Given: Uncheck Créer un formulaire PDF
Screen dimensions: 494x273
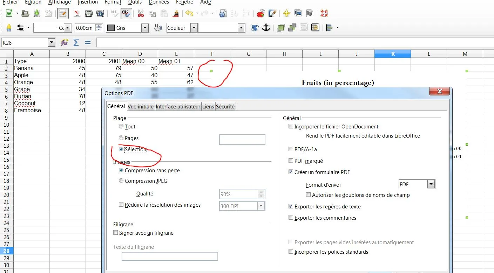Looking at the screenshot, I should [291, 172].
